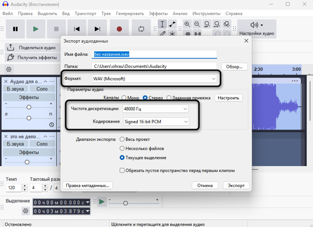Open the Кодирование Signed 16-bit PCM dropdown
Image resolution: width=313 pixels, height=227 pixels.
[x=156, y=122]
